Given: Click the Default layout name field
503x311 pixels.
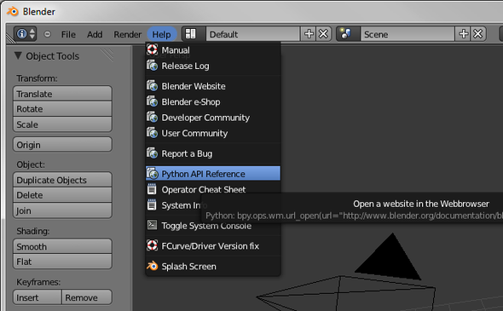Looking at the screenshot, I should point(253,34).
